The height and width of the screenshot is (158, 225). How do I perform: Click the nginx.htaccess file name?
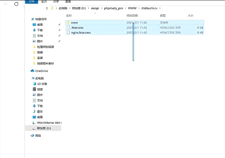(81, 33)
